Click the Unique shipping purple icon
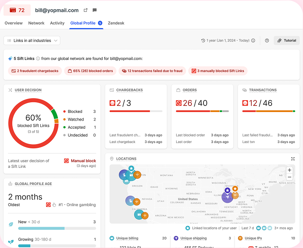The image size is (303, 248). (x=176, y=238)
